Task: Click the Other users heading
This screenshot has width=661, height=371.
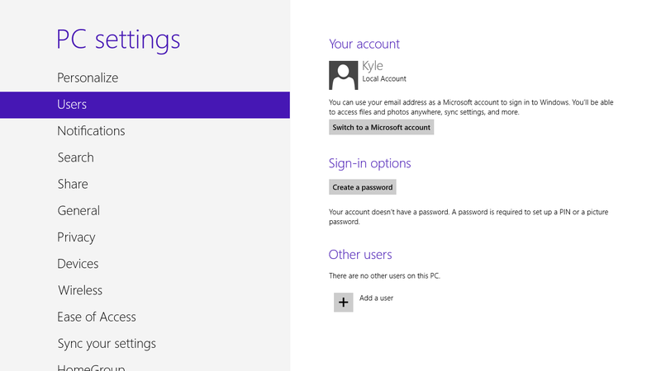Action: pos(360,255)
